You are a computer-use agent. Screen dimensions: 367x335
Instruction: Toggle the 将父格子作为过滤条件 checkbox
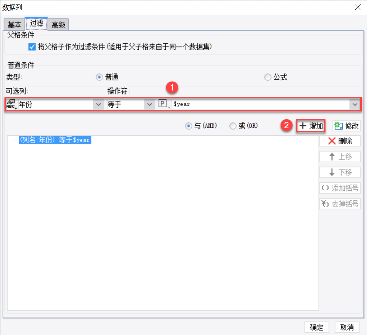(32, 47)
